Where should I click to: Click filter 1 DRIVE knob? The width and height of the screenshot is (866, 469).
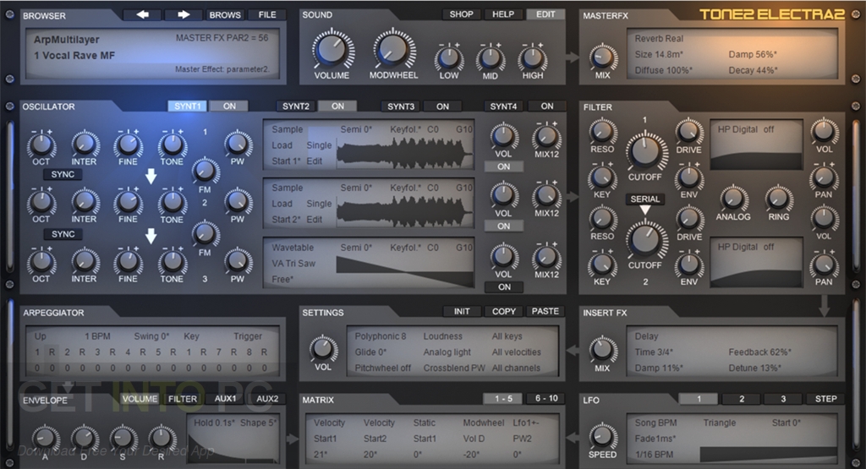688,132
